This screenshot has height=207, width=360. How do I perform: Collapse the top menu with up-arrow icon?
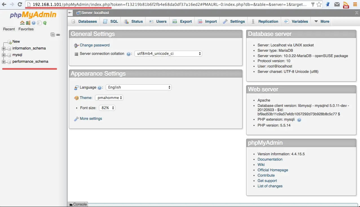[357, 13]
